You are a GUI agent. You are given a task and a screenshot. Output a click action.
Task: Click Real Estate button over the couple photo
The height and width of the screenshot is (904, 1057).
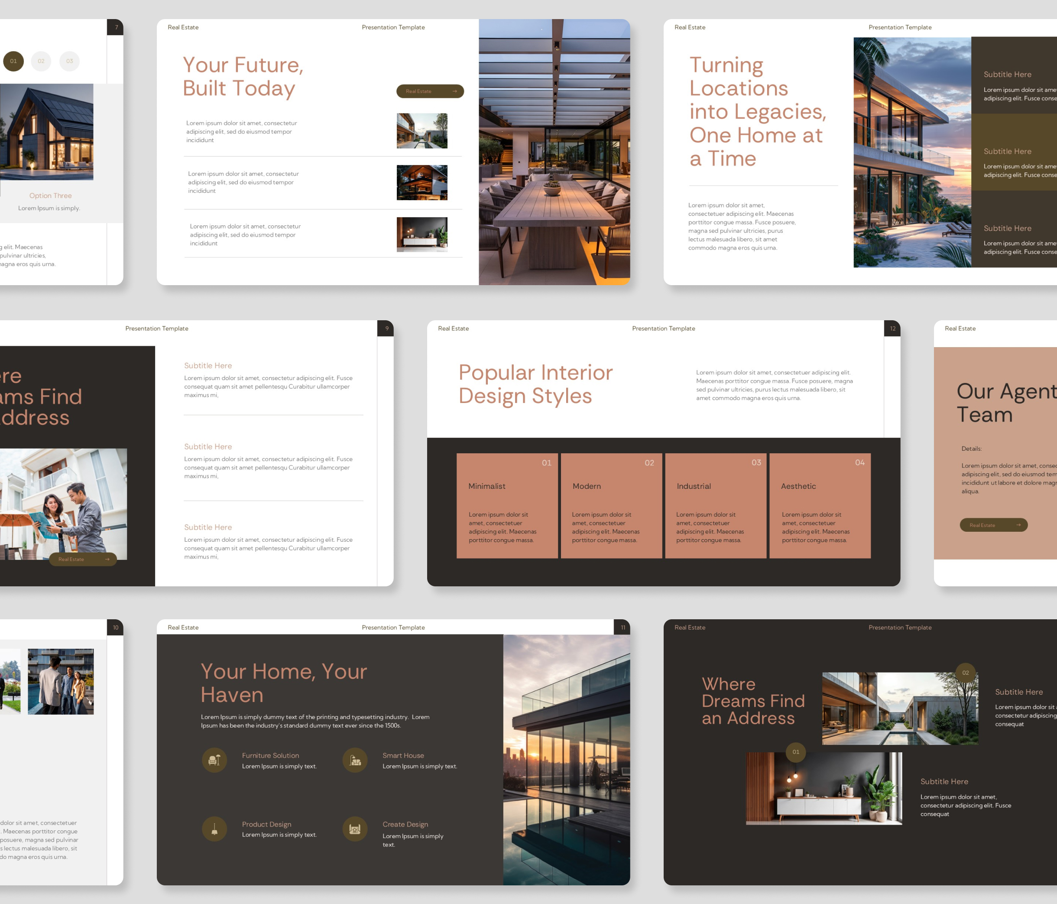point(83,559)
